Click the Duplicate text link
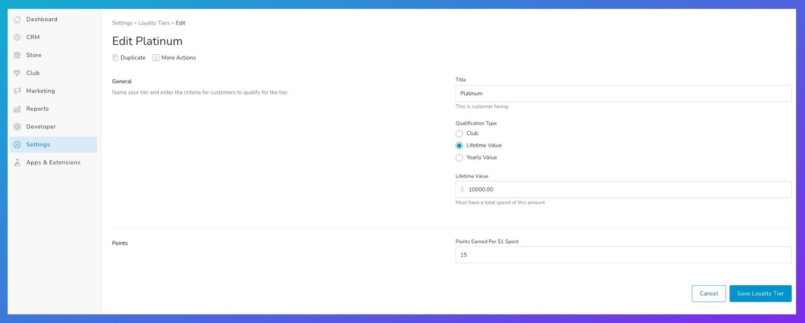 click(x=133, y=58)
